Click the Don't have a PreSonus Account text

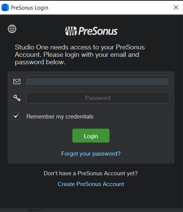click(91, 173)
